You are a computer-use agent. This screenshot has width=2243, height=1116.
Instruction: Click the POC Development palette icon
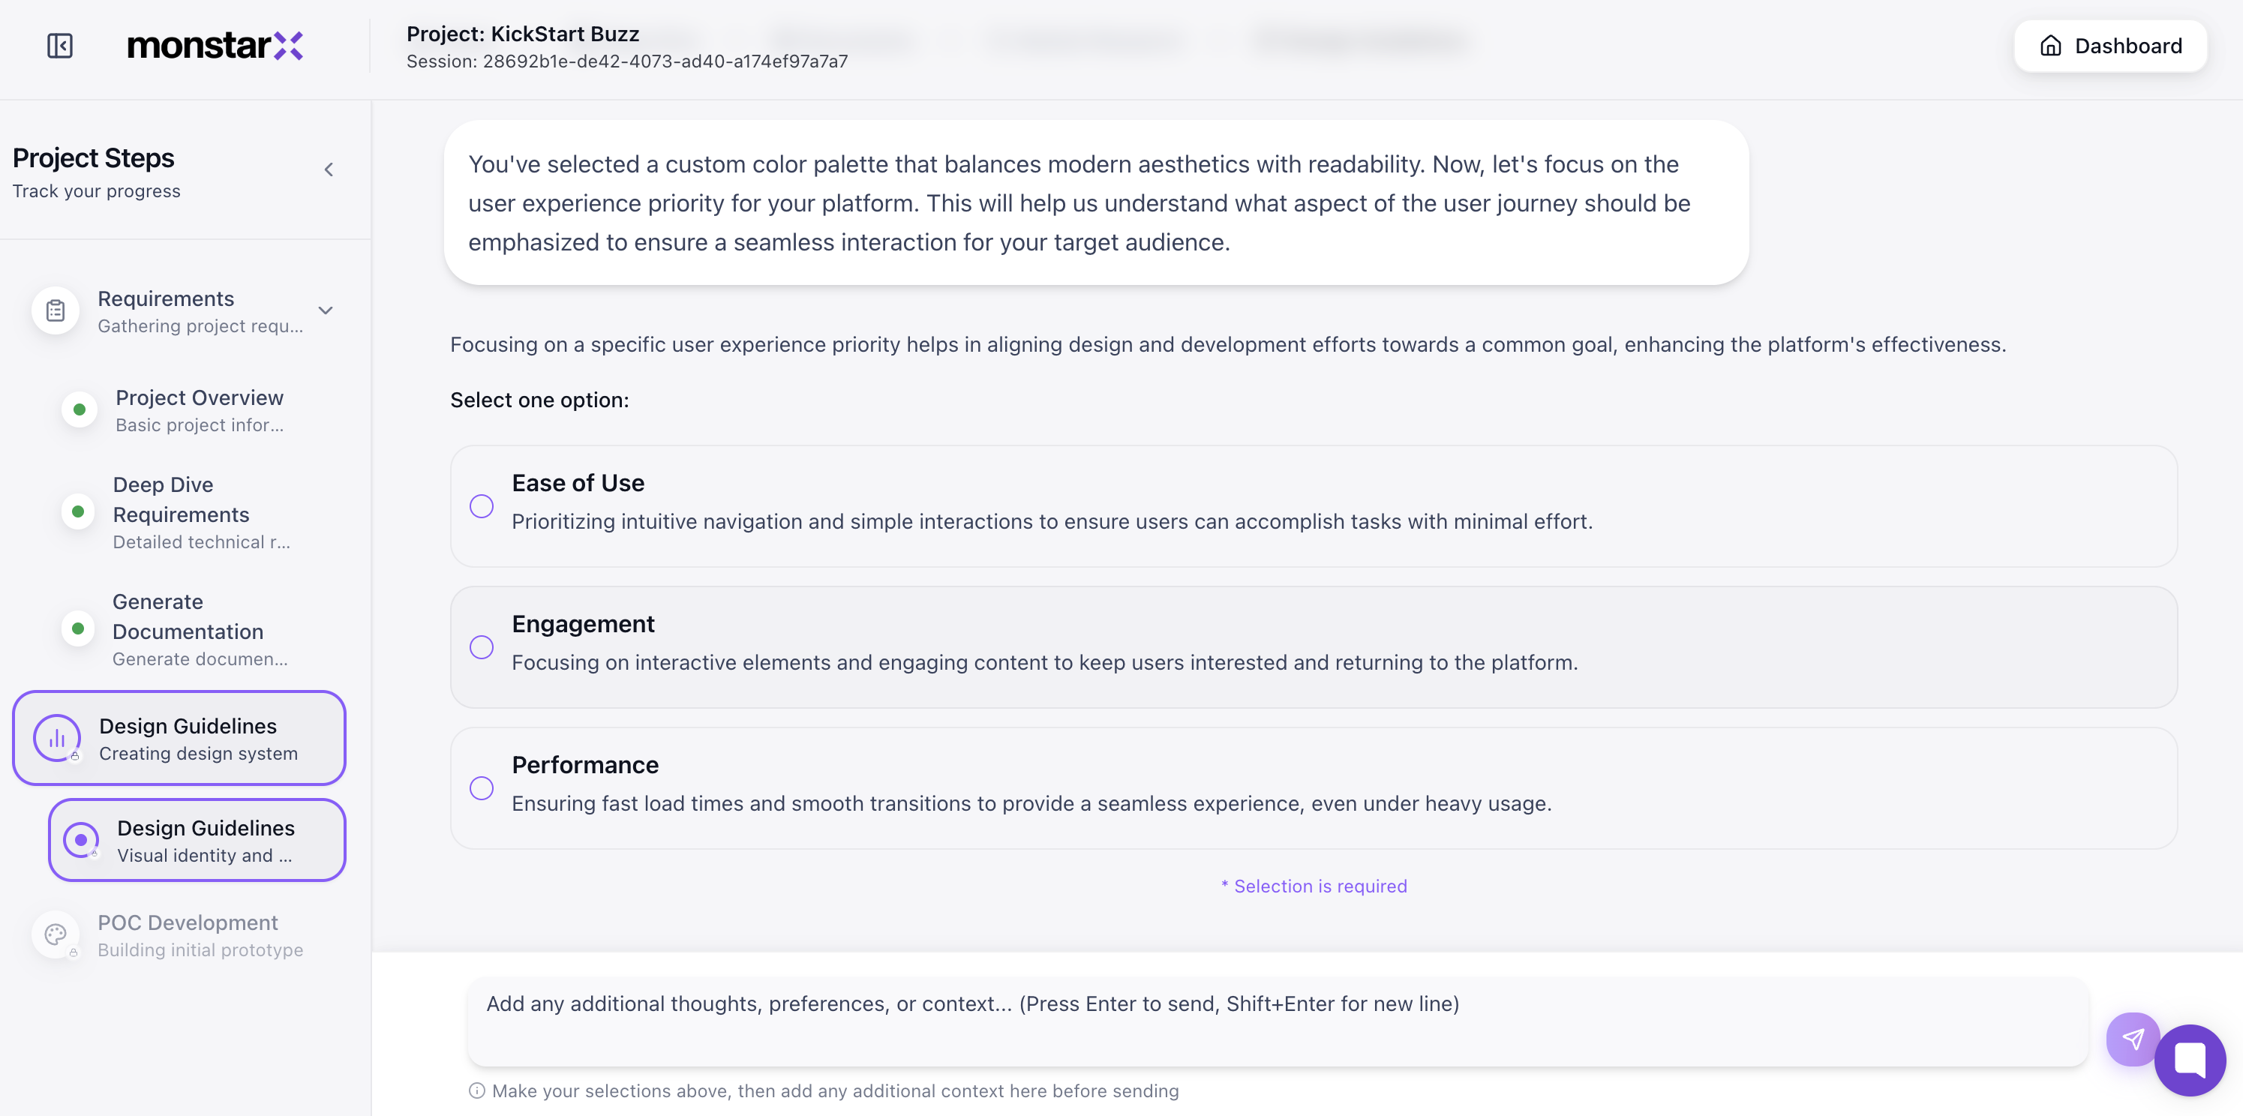(56, 935)
